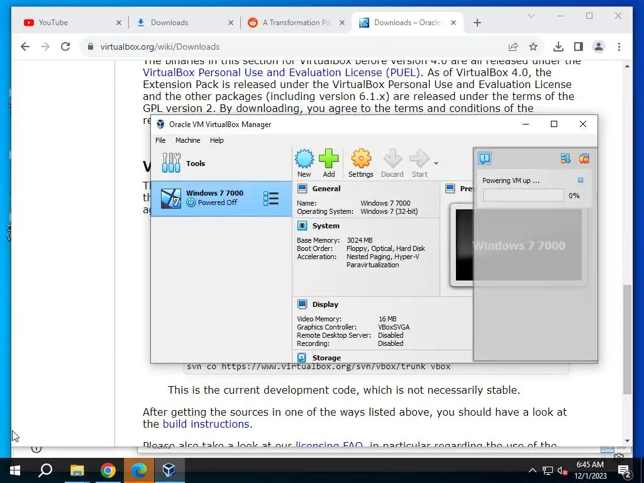Image resolution: width=644 pixels, height=483 pixels.
Task: Click the keep finished progresses icon
Action: pos(565,158)
